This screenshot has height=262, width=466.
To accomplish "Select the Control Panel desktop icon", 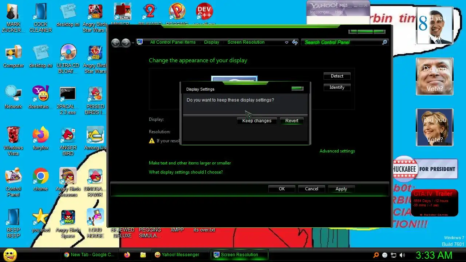I will coord(13,182).
